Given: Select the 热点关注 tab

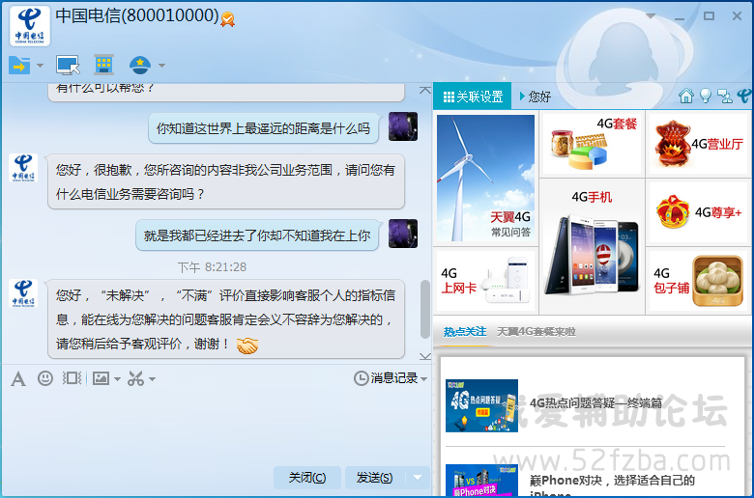Looking at the screenshot, I should pos(465,332).
